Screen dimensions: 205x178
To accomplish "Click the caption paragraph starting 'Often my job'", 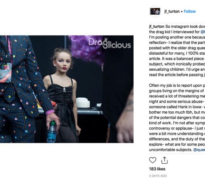I will tap(177, 118).
